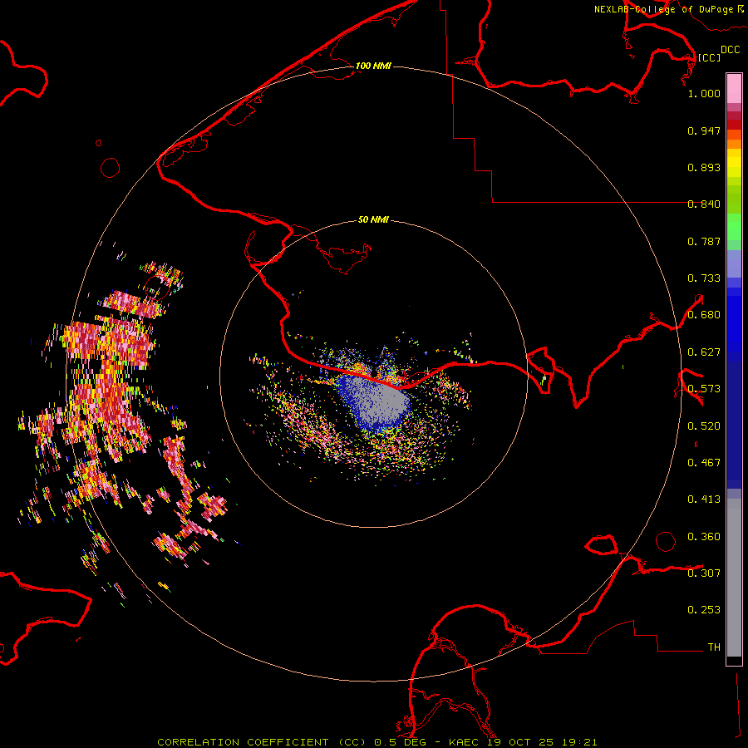Click the TH threshold label on the scale
Viewport: 748px width, 748px height.
[714, 647]
